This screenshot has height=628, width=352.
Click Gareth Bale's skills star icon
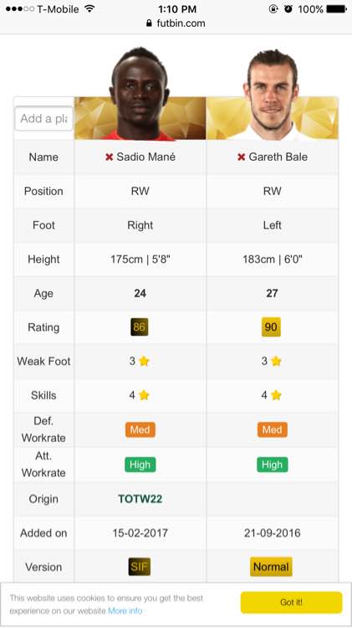(276, 395)
